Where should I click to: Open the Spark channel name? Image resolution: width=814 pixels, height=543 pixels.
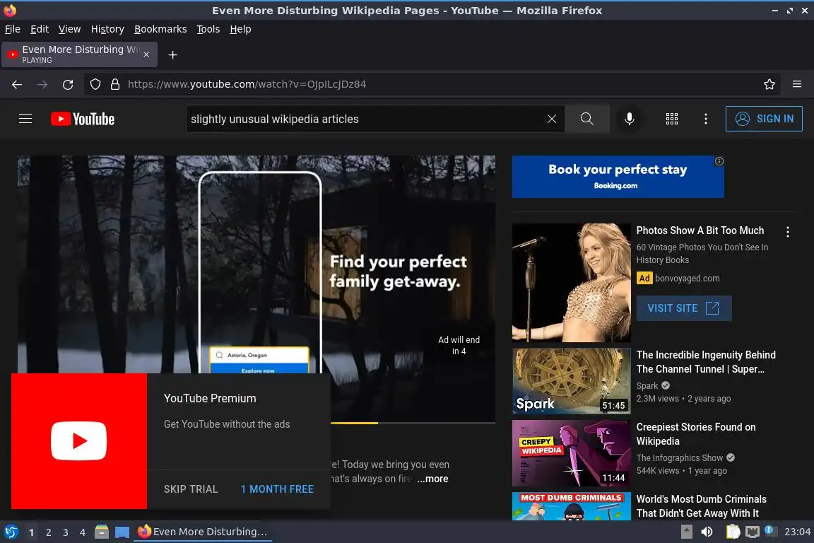click(647, 385)
